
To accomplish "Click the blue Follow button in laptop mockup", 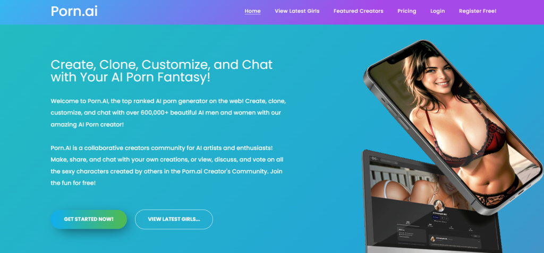I will coord(436,217).
